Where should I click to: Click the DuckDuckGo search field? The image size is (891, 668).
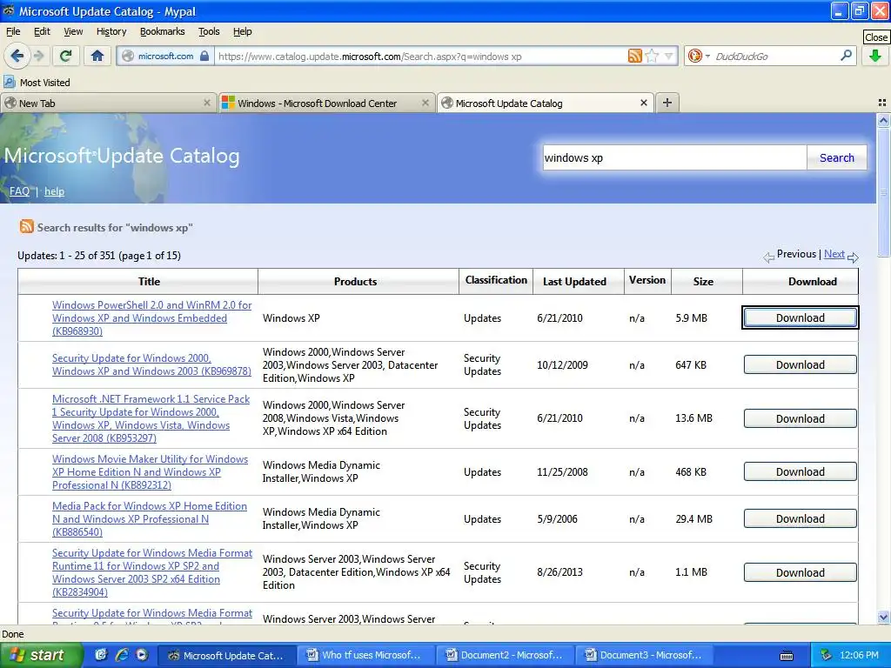tap(774, 57)
